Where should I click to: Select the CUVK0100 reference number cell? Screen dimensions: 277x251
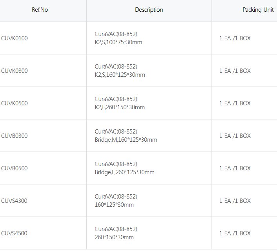pyautogui.click(x=15, y=38)
